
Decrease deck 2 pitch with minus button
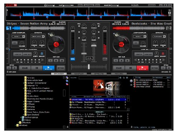tap(163, 68)
